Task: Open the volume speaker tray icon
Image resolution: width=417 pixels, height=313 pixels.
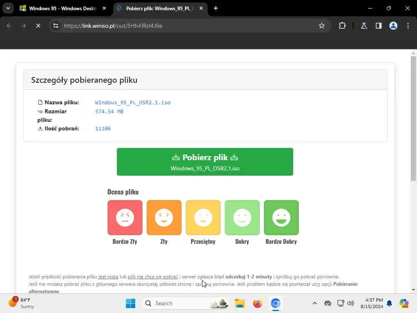Action: click(351, 303)
